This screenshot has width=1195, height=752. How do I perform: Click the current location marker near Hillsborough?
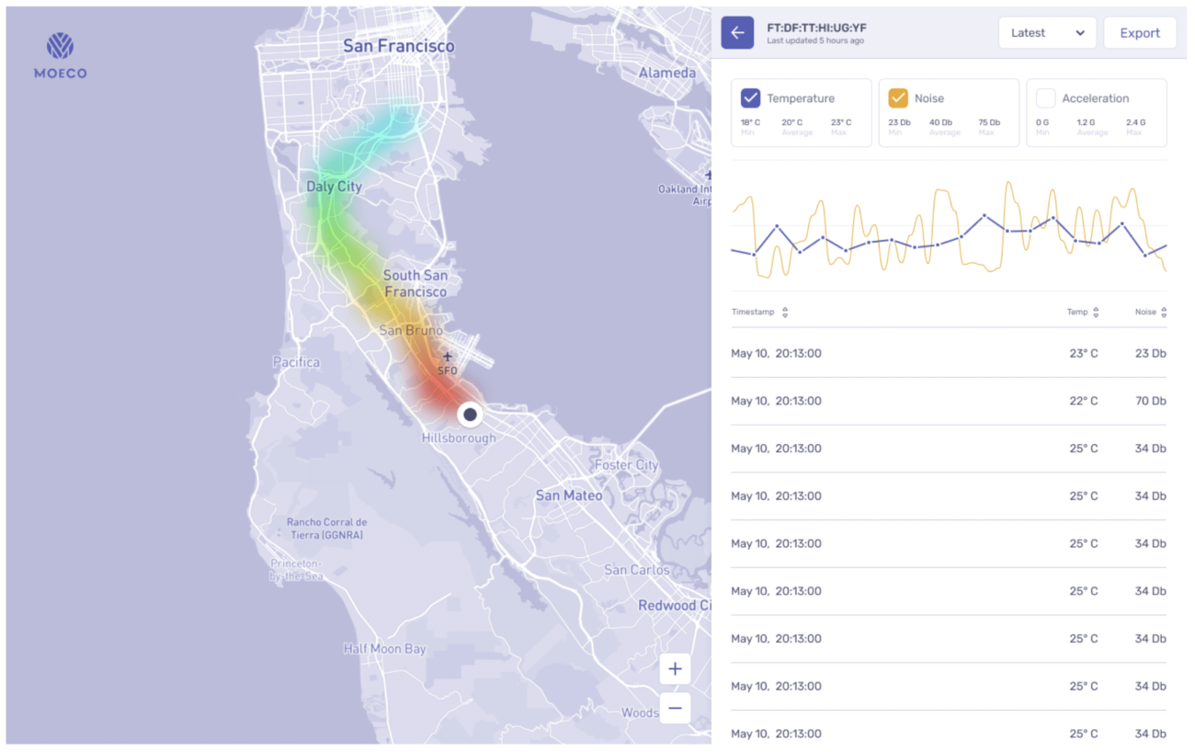[x=470, y=415]
